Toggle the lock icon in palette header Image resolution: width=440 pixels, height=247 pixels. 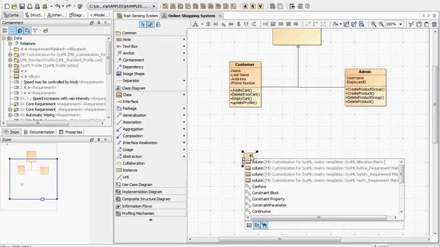pyautogui.click(x=158, y=25)
